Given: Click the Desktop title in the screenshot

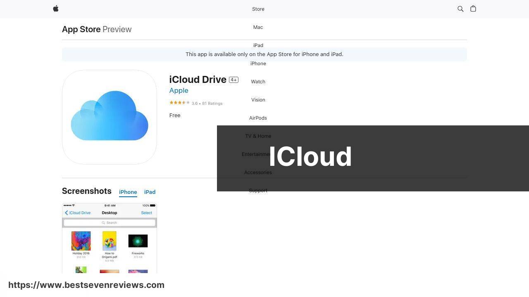Looking at the screenshot, I should pyautogui.click(x=110, y=213).
